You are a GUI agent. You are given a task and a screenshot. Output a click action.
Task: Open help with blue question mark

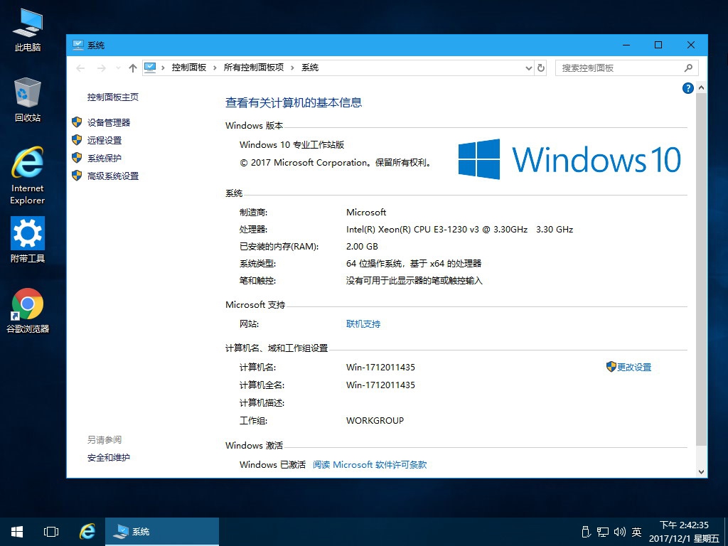[687, 88]
